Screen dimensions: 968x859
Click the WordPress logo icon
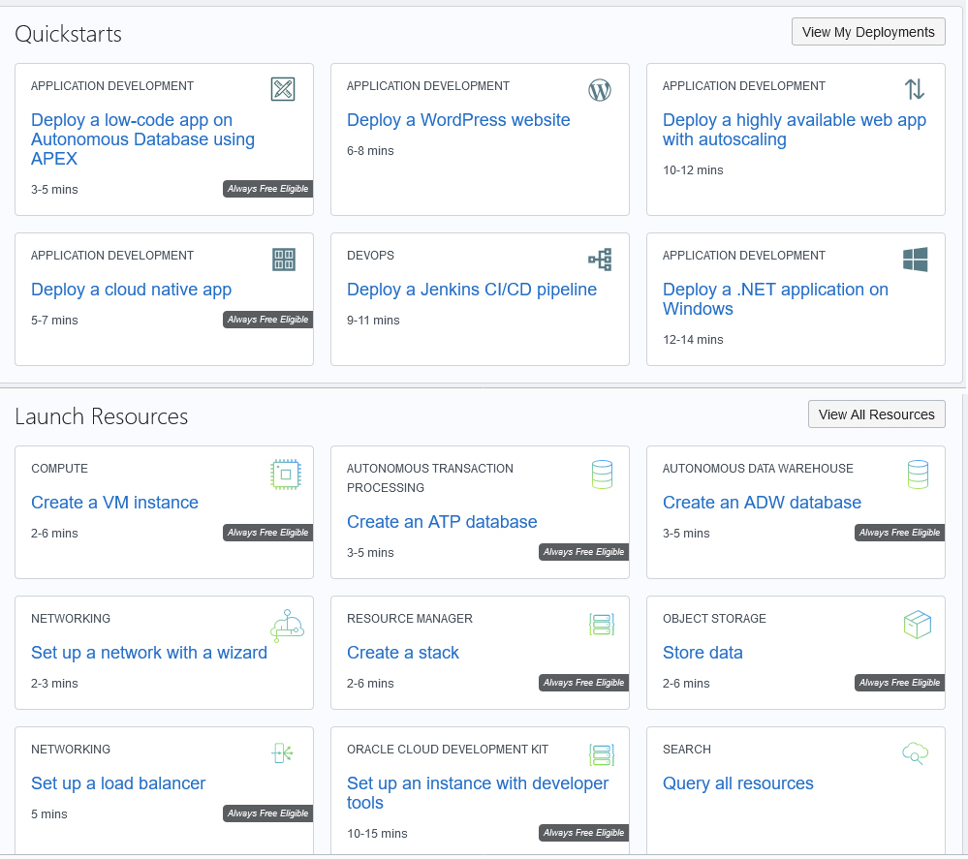[600, 90]
